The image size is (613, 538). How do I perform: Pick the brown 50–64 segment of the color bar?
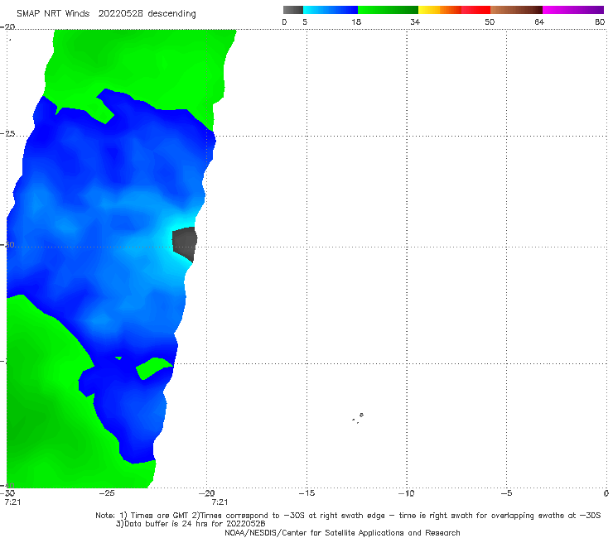[516, 10]
